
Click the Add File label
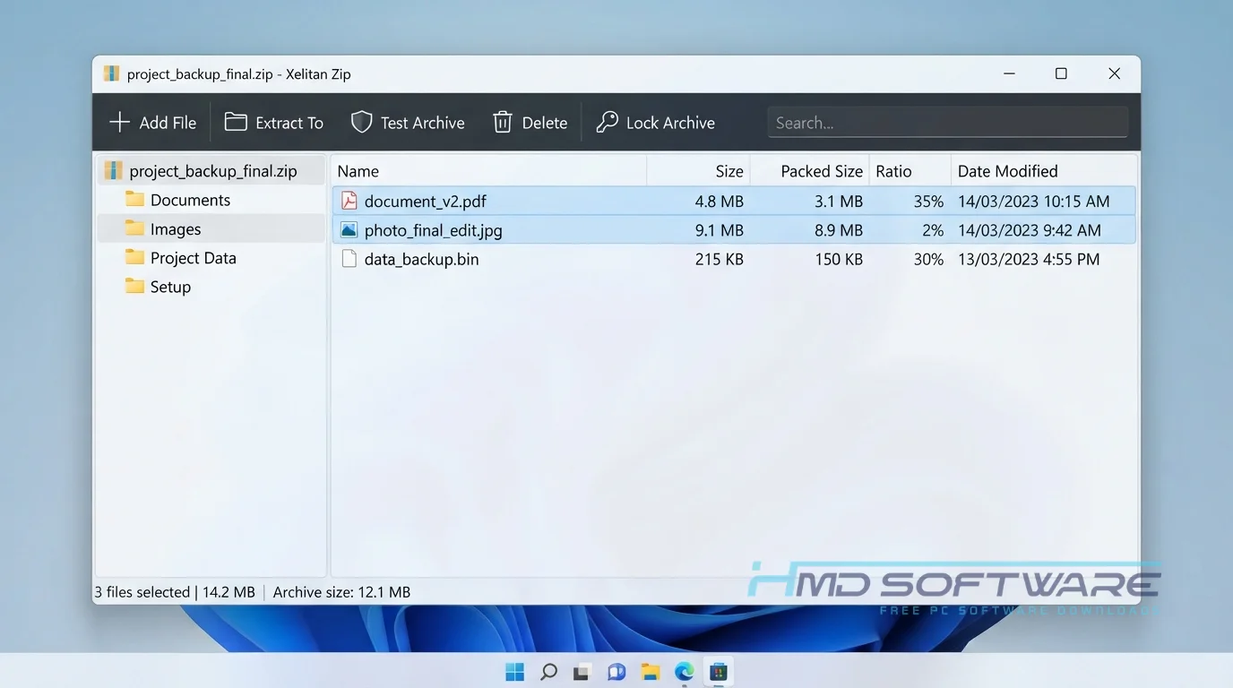pyautogui.click(x=168, y=123)
